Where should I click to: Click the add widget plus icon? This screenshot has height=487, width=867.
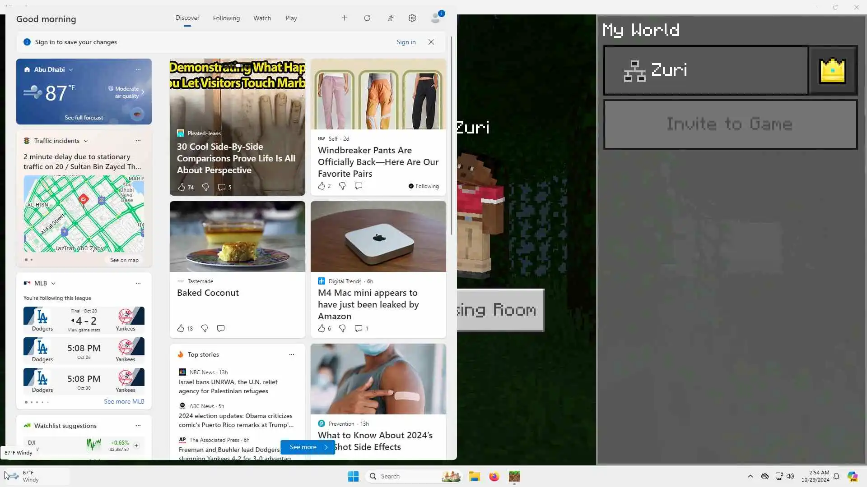tap(344, 18)
